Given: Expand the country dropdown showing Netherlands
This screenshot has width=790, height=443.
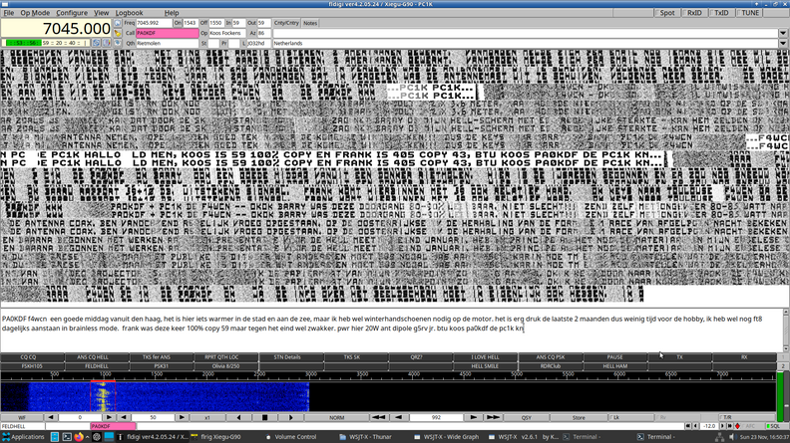Looking at the screenshot, I should point(782,44).
